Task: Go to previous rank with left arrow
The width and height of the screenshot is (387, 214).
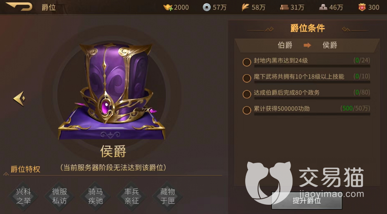Action: point(19,99)
